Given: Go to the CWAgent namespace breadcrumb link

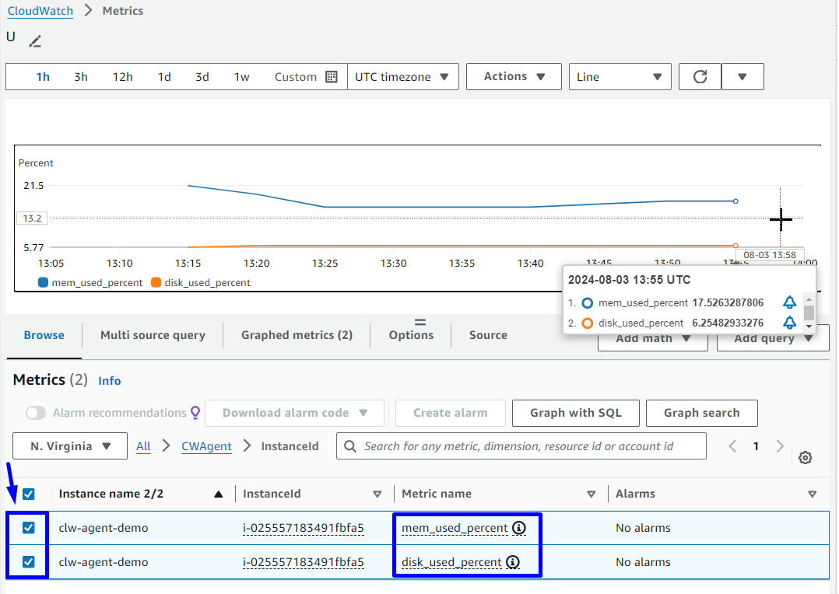Looking at the screenshot, I should pos(206,446).
